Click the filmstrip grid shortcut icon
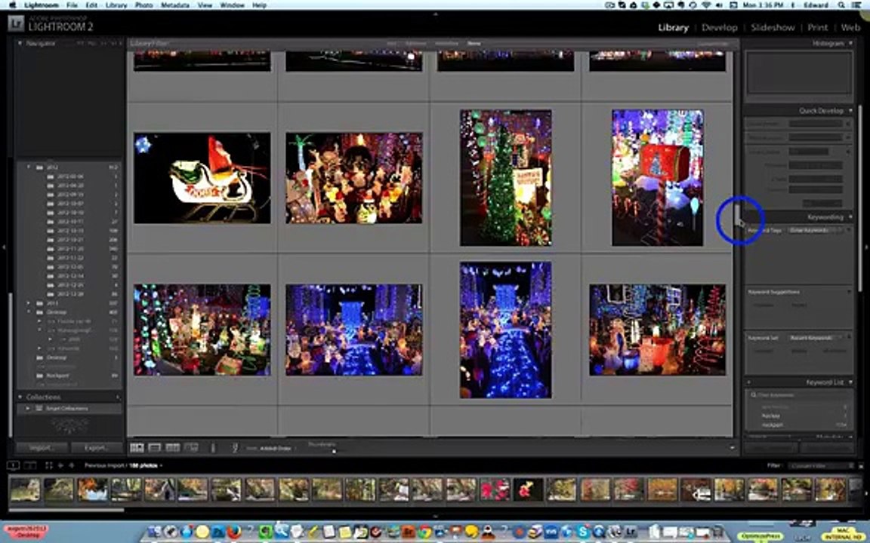This screenshot has width=870, height=543. coord(49,465)
